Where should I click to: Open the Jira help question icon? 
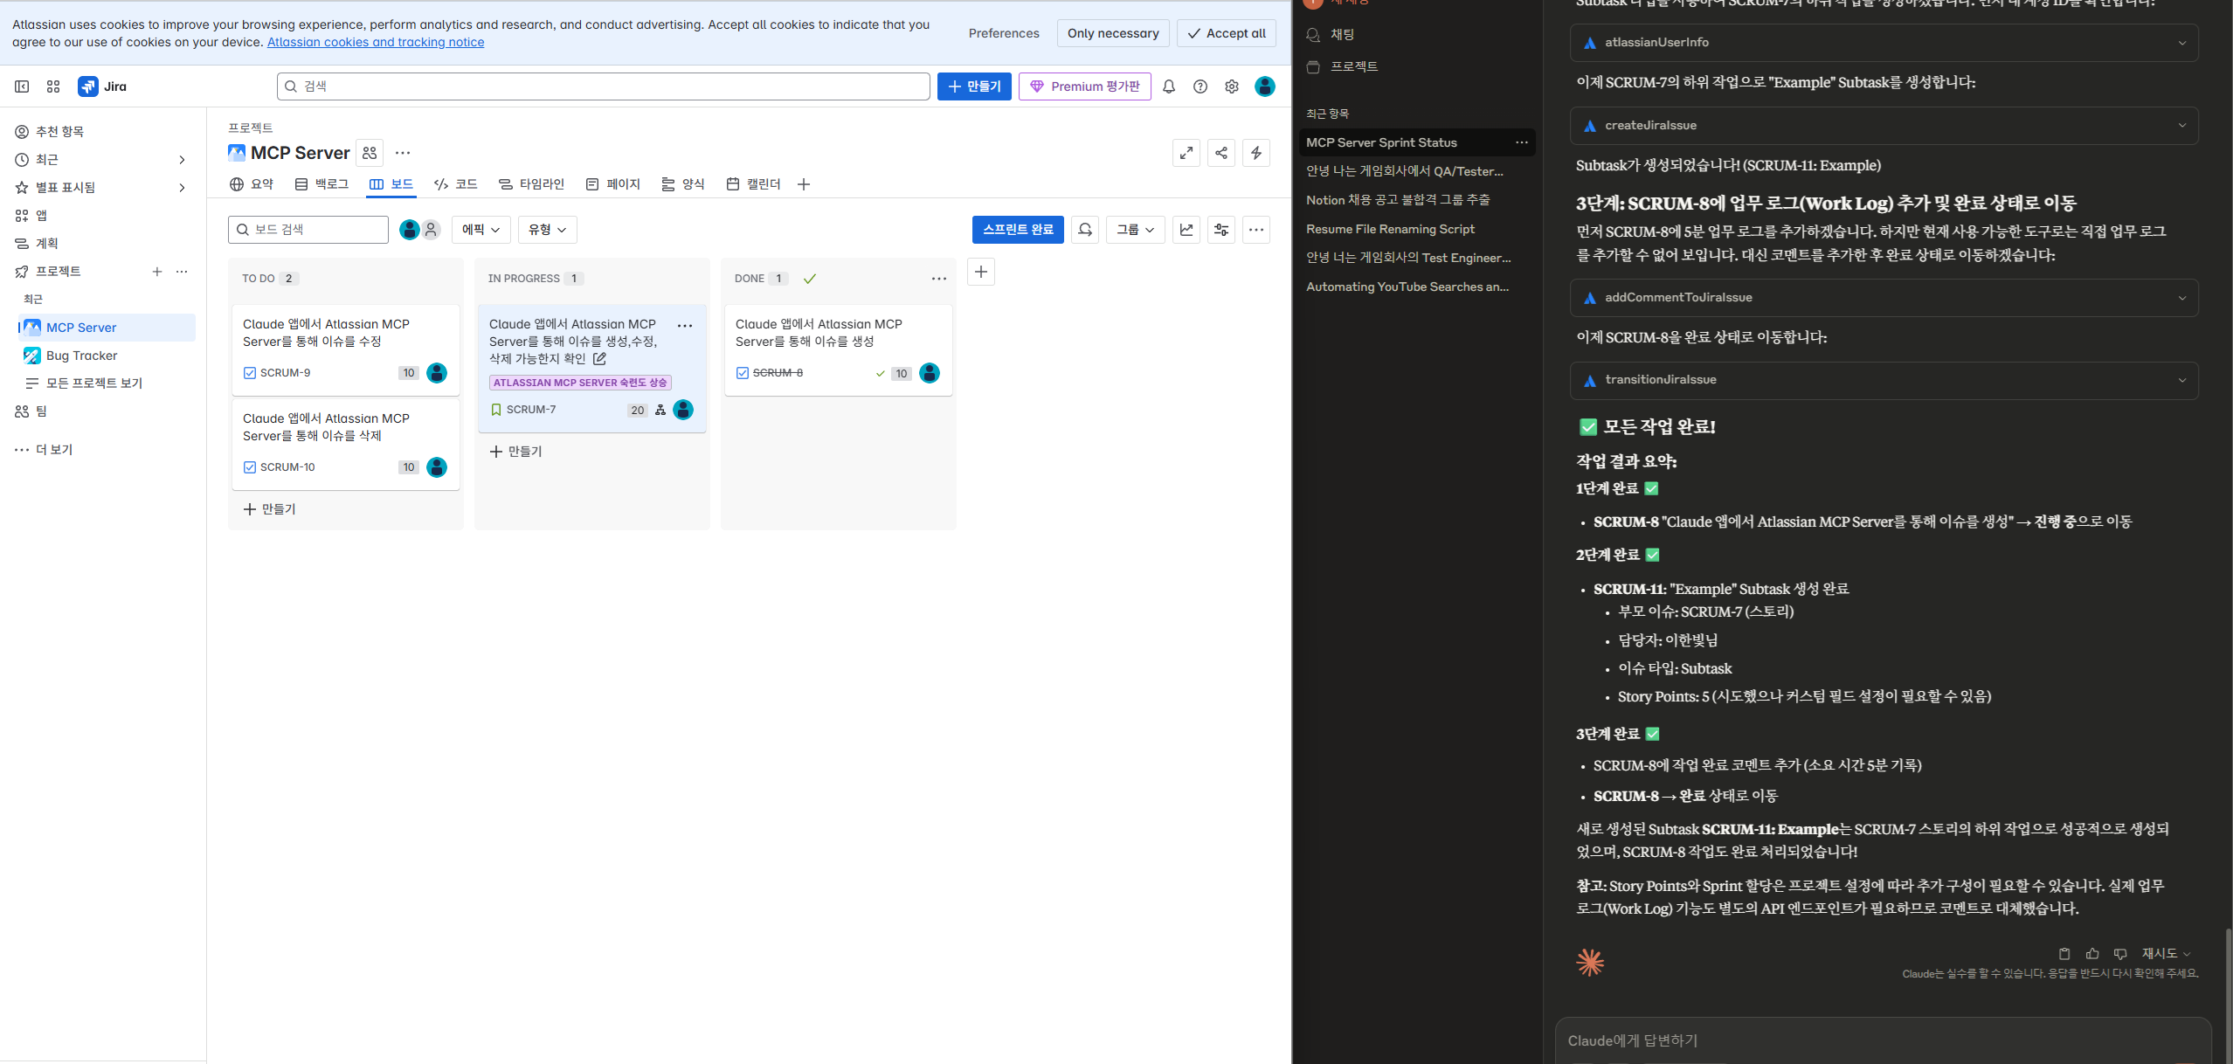point(1200,86)
